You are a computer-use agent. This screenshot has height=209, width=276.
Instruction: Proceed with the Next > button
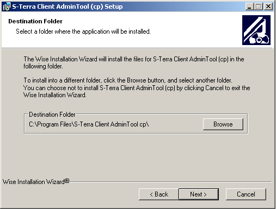pyautogui.click(x=199, y=194)
